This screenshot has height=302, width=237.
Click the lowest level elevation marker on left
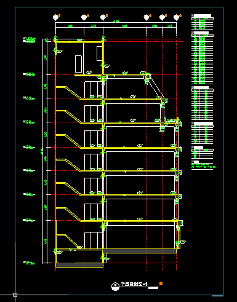[29, 263]
